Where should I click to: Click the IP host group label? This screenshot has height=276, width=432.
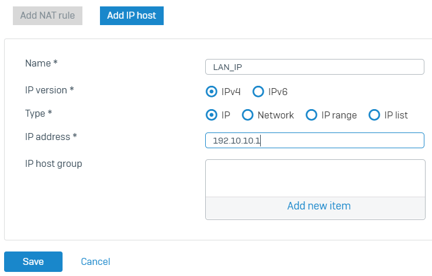53,163
